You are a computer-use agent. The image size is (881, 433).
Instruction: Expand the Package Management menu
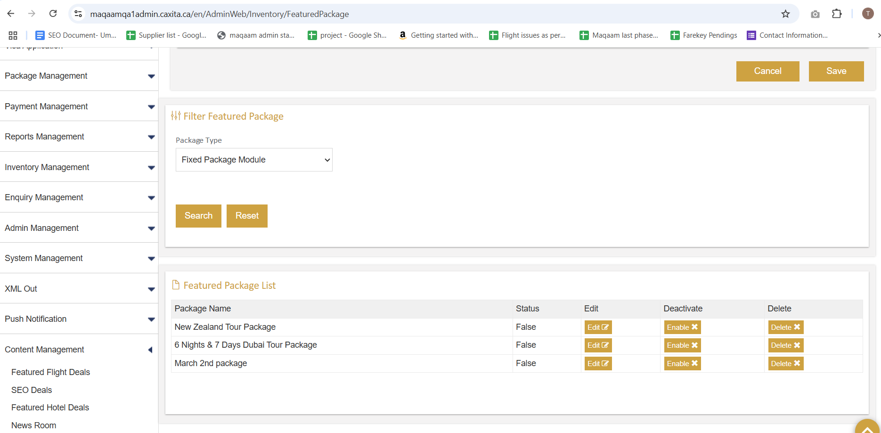79,76
